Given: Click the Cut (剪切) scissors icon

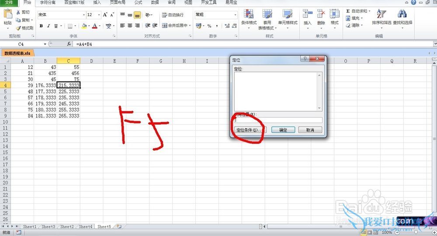Looking at the screenshot, I should point(18,12).
